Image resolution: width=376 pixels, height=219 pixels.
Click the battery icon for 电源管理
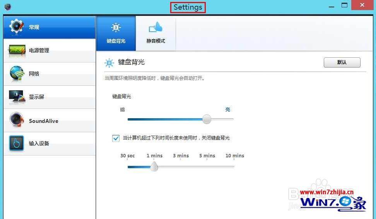(x=17, y=50)
